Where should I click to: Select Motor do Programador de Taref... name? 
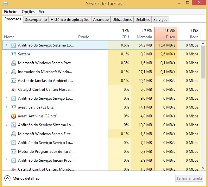[x=46, y=152]
